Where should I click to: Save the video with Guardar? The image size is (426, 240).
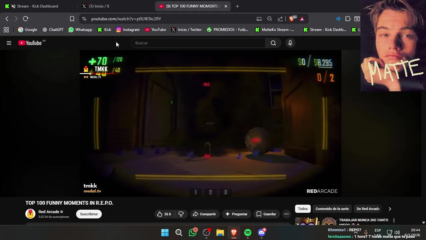coord(266,214)
